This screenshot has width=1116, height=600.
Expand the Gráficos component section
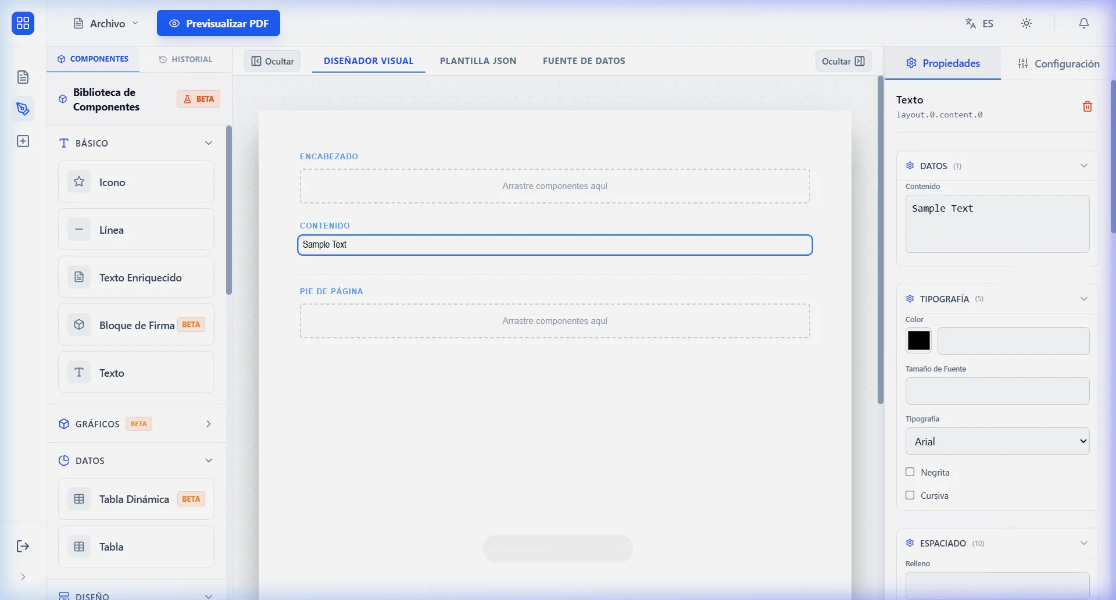tap(209, 424)
